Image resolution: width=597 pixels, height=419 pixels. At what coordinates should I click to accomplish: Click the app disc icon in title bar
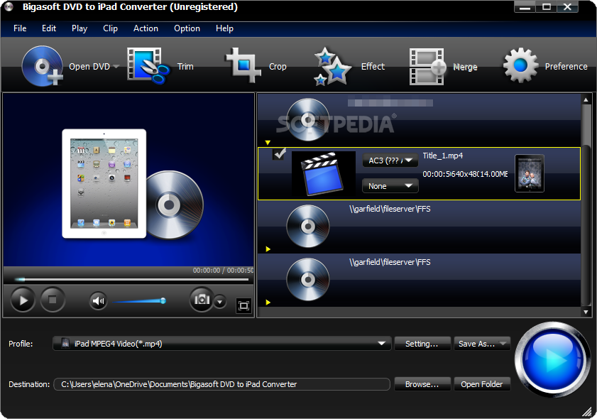point(9,6)
